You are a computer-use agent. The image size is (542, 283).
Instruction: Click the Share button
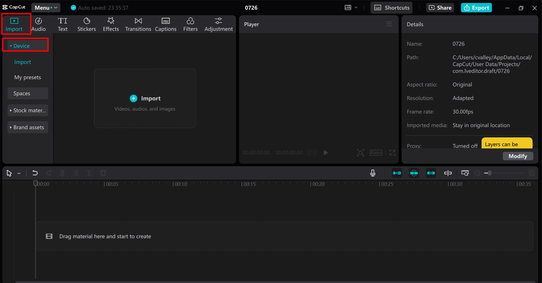coord(440,8)
